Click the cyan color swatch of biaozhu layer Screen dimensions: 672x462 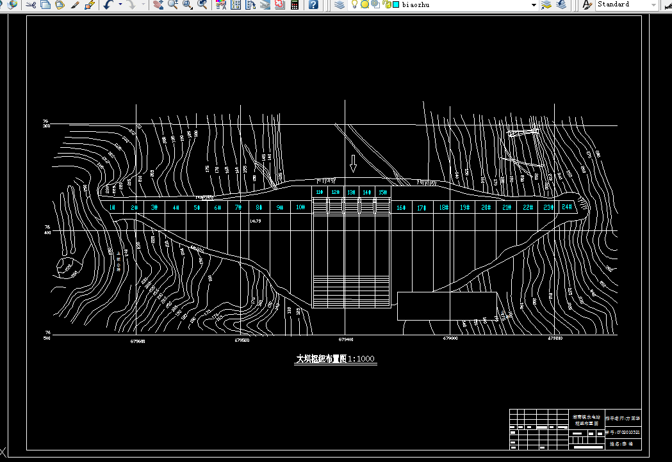pyautogui.click(x=396, y=4)
